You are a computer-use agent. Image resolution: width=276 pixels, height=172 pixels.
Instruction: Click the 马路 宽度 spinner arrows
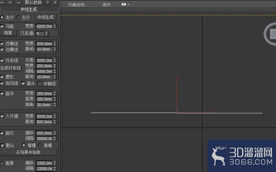click(x=54, y=26)
